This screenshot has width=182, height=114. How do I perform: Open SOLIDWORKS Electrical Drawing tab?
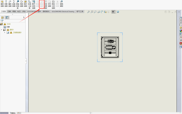63,11
